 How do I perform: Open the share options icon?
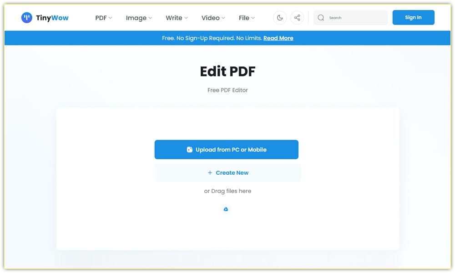[297, 17]
